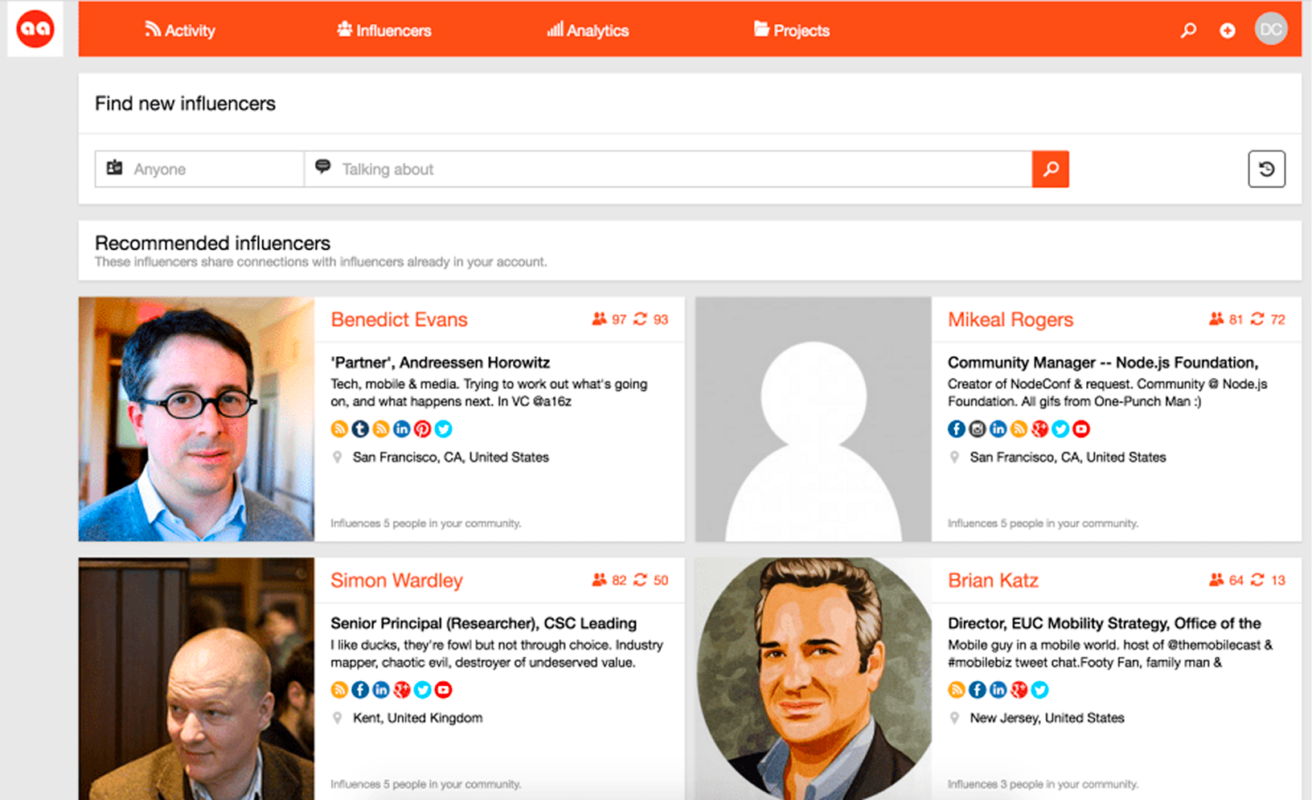Screen dimensions: 1312x800
Task: Open Benedict Evans' Pinterest icon
Action: pos(423,429)
